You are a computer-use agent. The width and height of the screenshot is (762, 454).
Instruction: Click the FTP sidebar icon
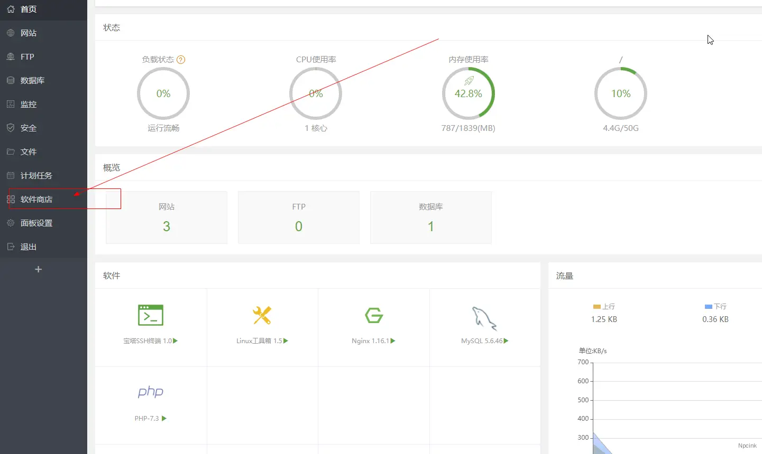11,56
